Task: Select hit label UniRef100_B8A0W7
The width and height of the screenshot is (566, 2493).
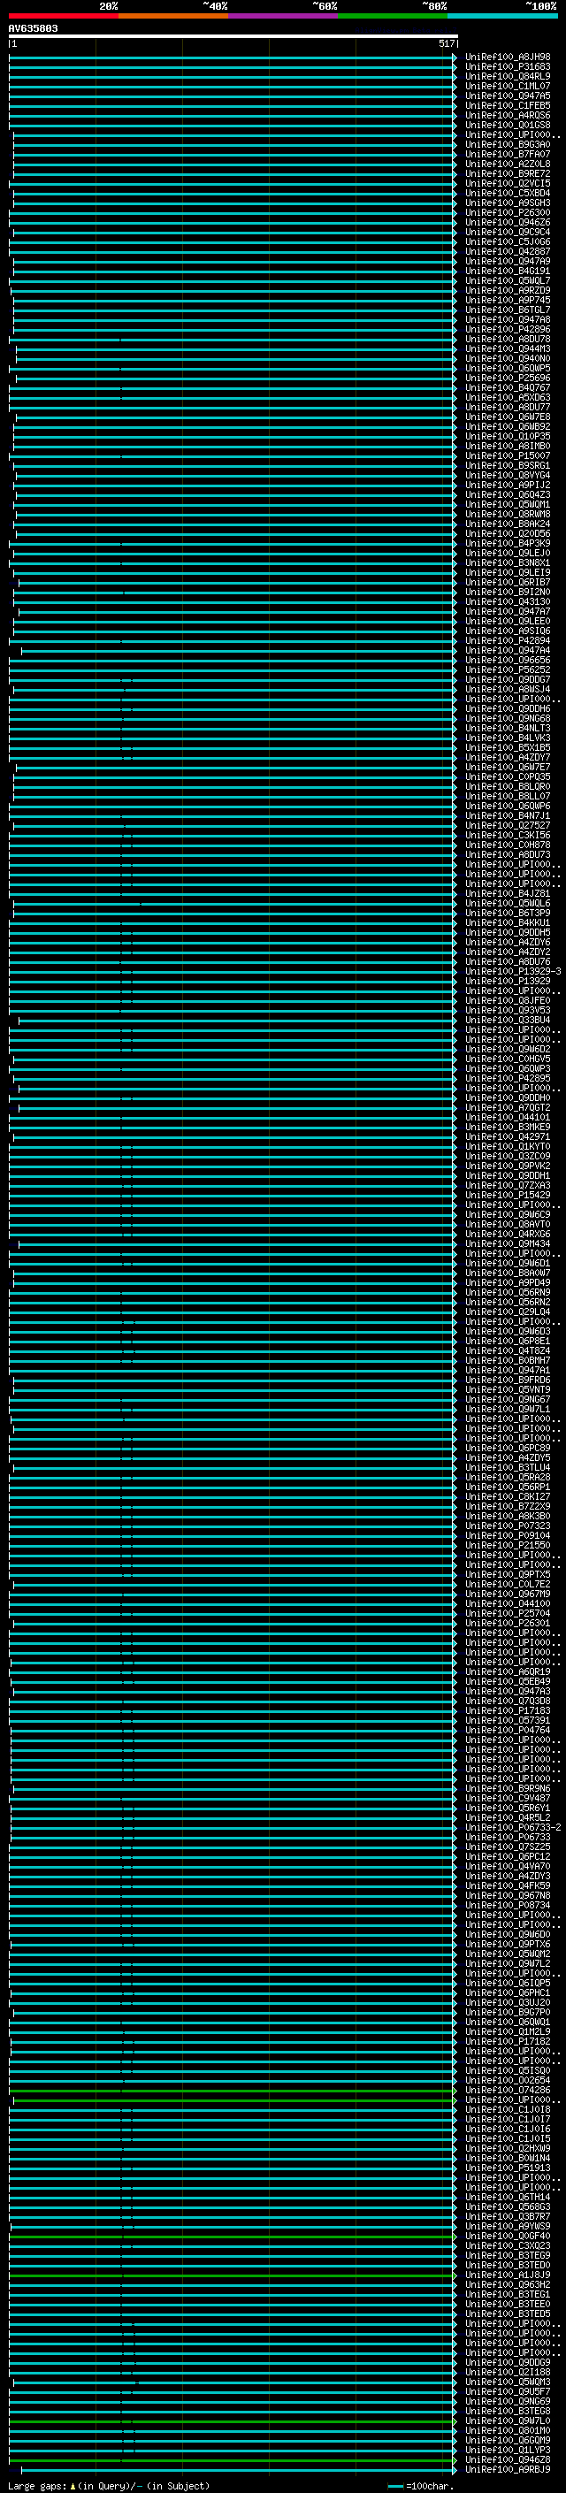Action: click(x=507, y=1273)
